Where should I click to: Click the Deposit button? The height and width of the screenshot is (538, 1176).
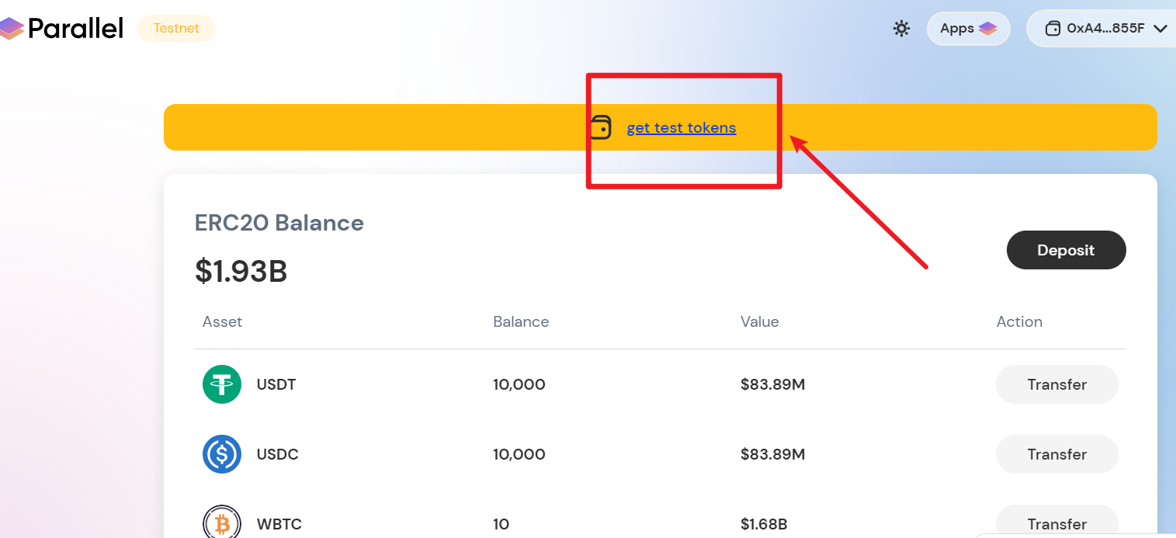1066,250
